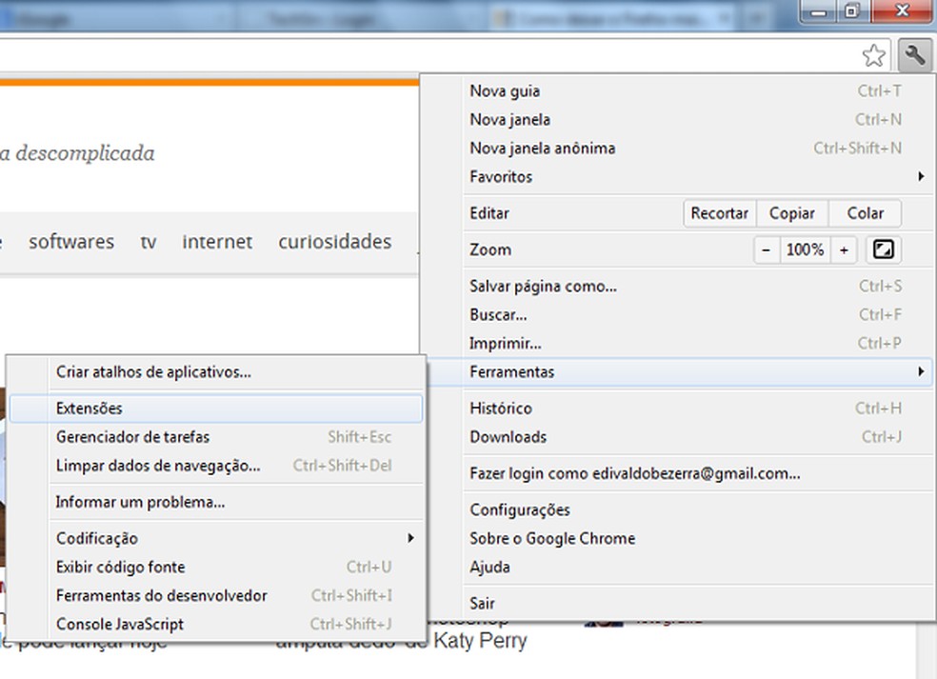Open the wrench settings menu icon
937x679 pixels.
915,55
